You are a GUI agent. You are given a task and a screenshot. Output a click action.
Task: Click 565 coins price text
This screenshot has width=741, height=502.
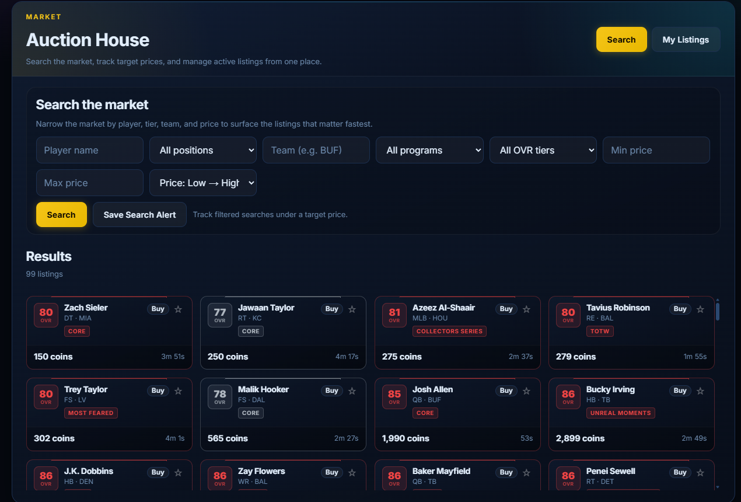[228, 438]
